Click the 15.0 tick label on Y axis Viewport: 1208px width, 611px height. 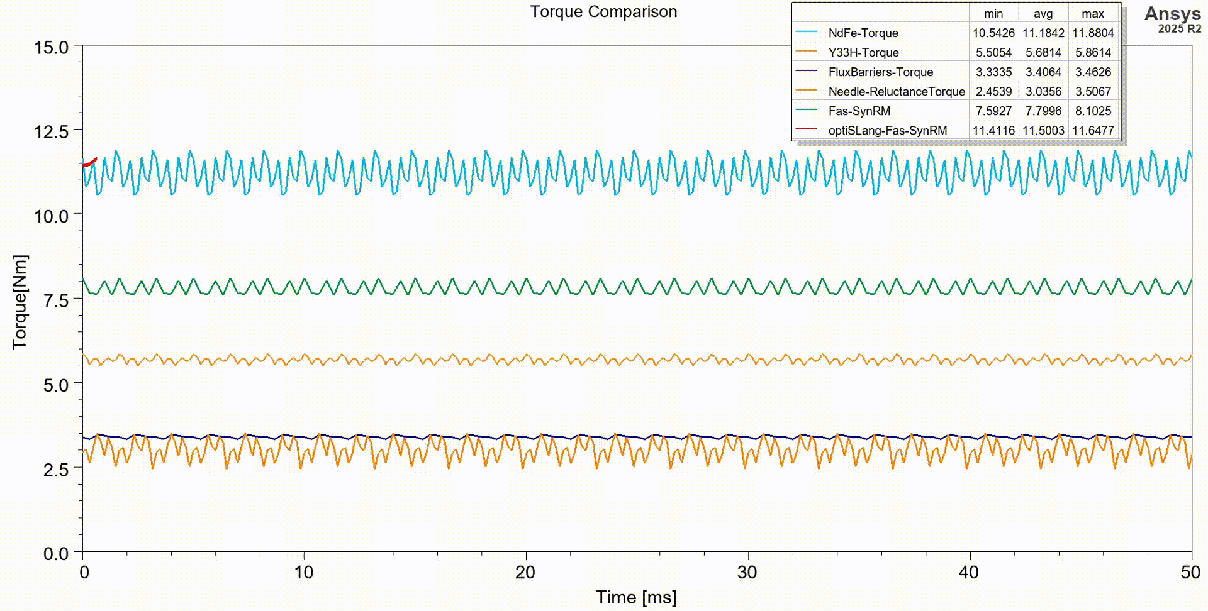(x=51, y=47)
